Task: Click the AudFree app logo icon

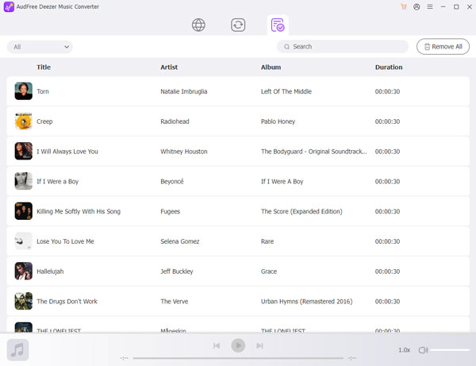Action: (9, 6)
